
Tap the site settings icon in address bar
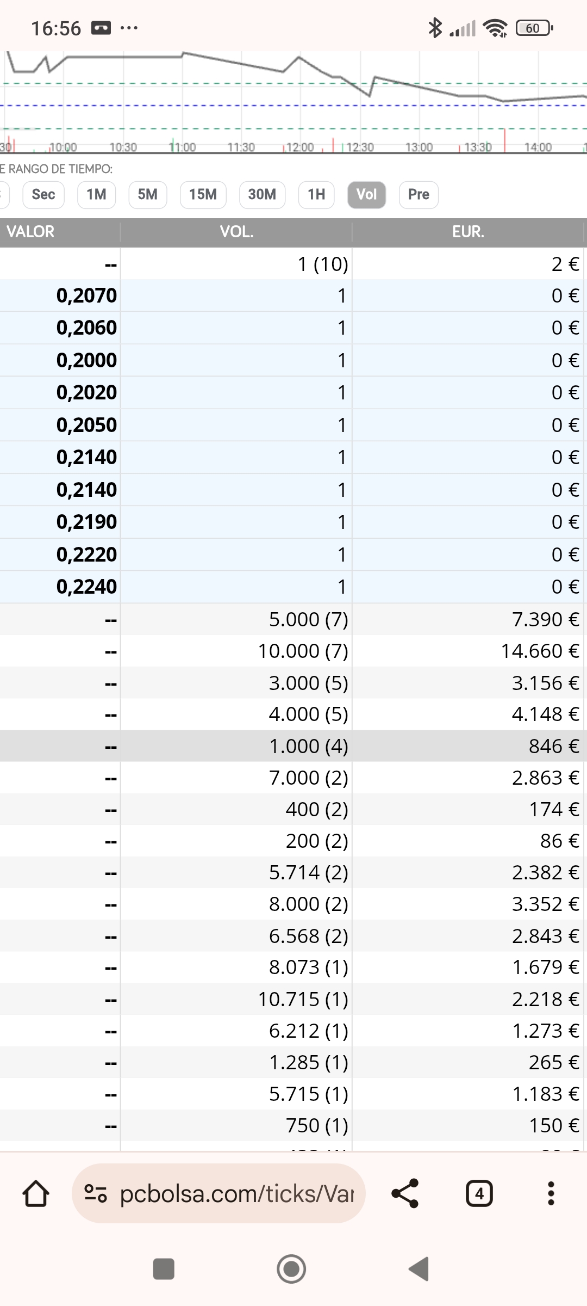pyautogui.click(x=95, y=1194)
